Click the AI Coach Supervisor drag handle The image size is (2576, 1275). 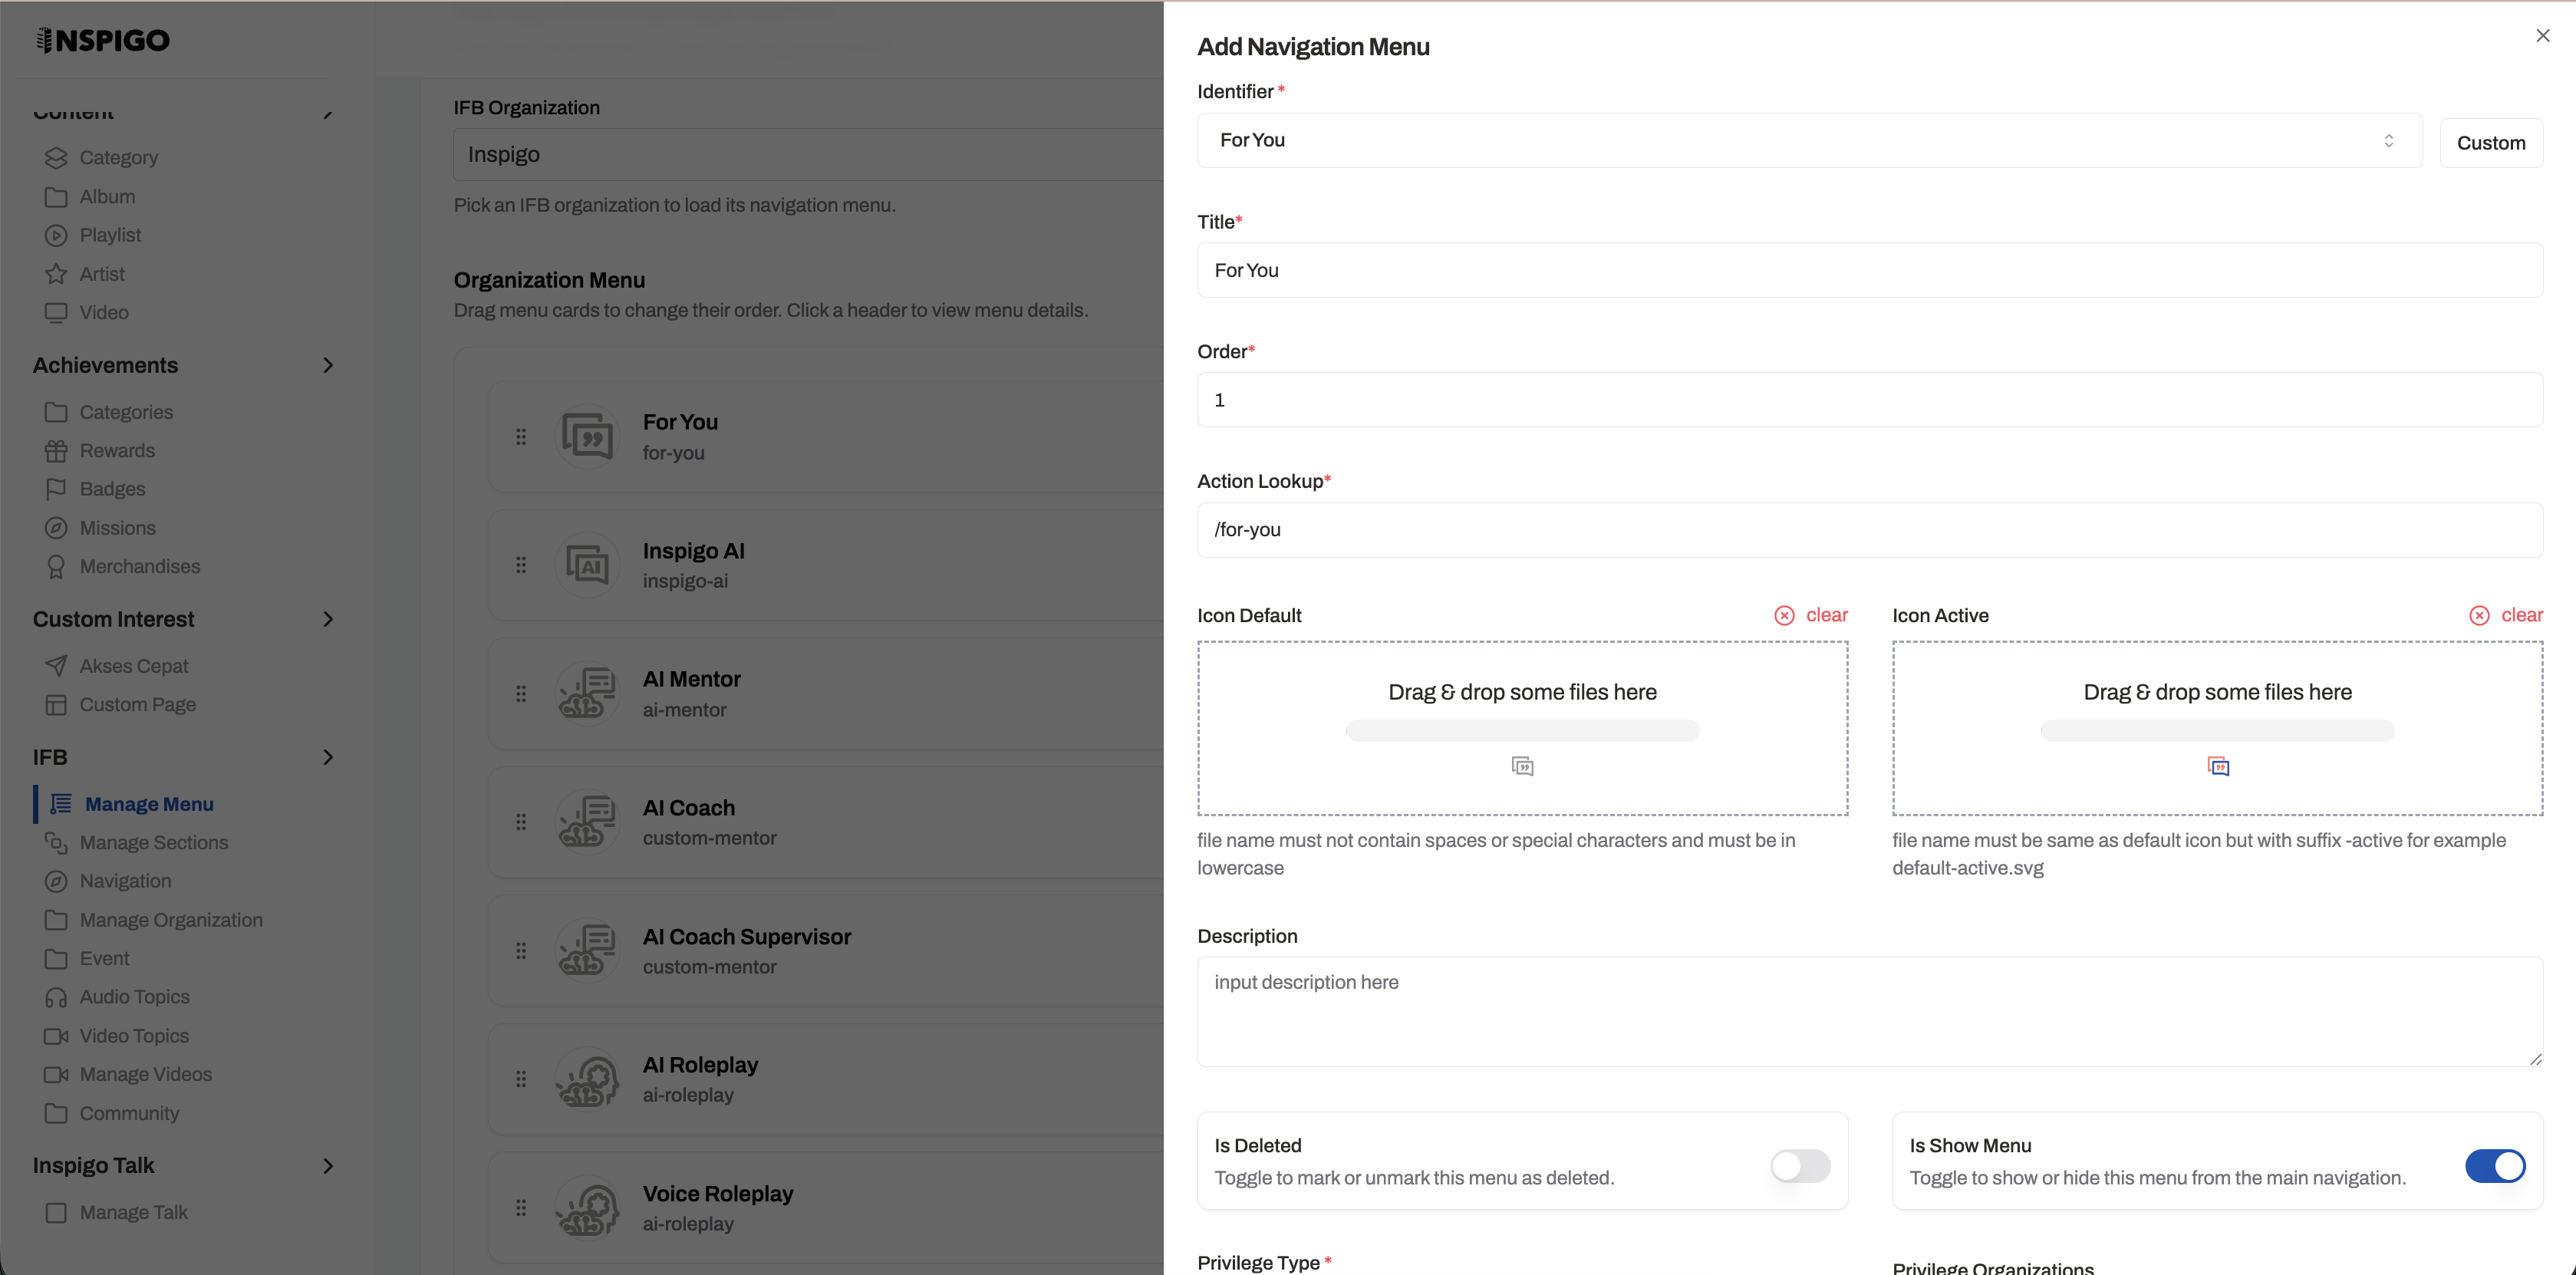tap(521, 951)
